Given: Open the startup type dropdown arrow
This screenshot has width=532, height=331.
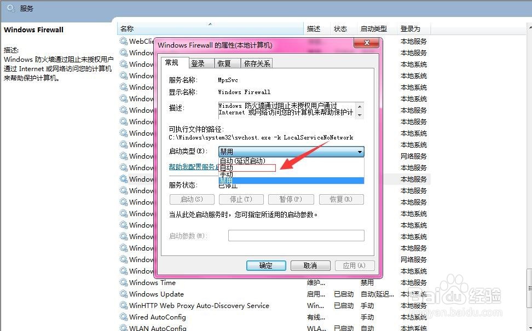Looking at the screenshot, I should (x=360, y=152).
